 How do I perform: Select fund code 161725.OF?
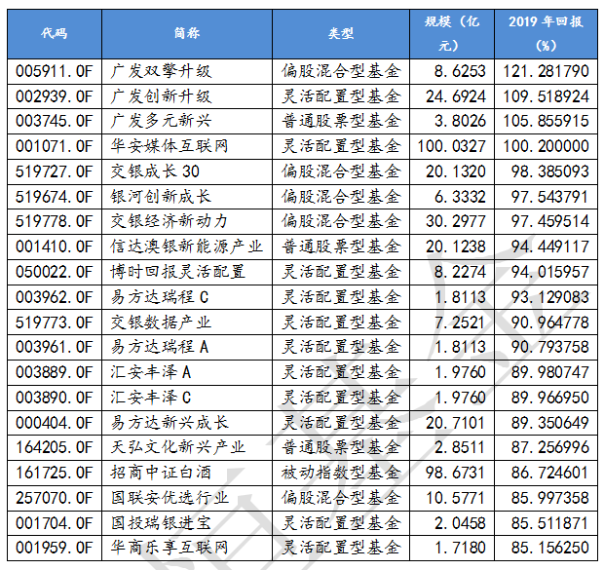coord(55,473)
